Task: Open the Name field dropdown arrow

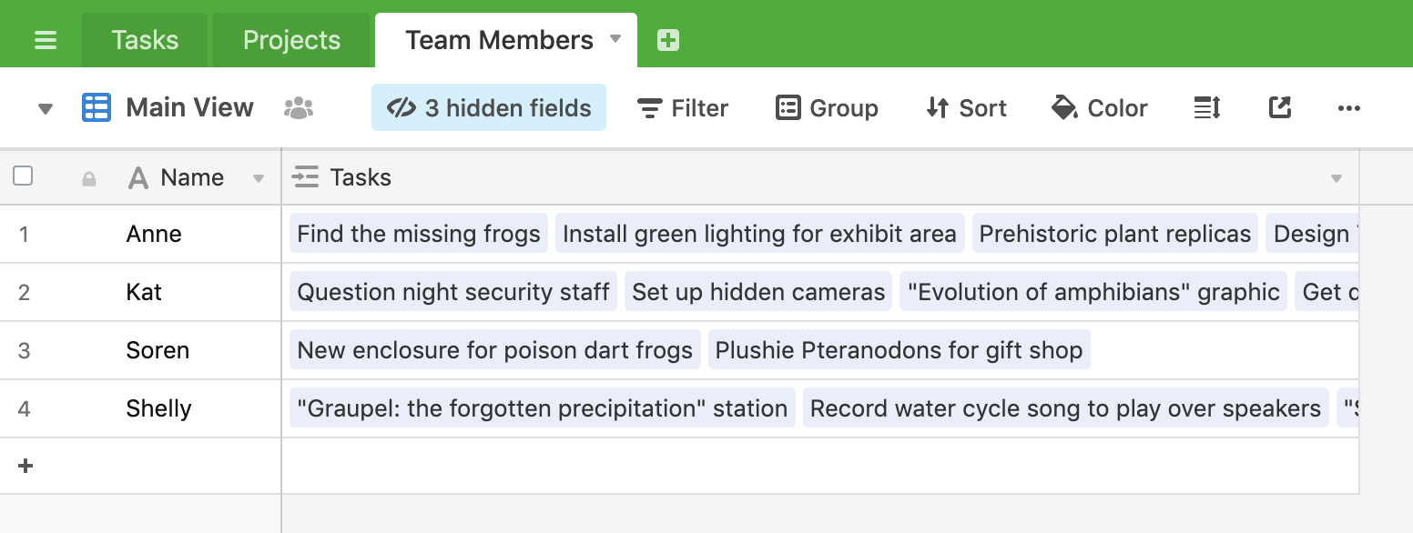Action: pyautogui.click(x=259, y=178)
